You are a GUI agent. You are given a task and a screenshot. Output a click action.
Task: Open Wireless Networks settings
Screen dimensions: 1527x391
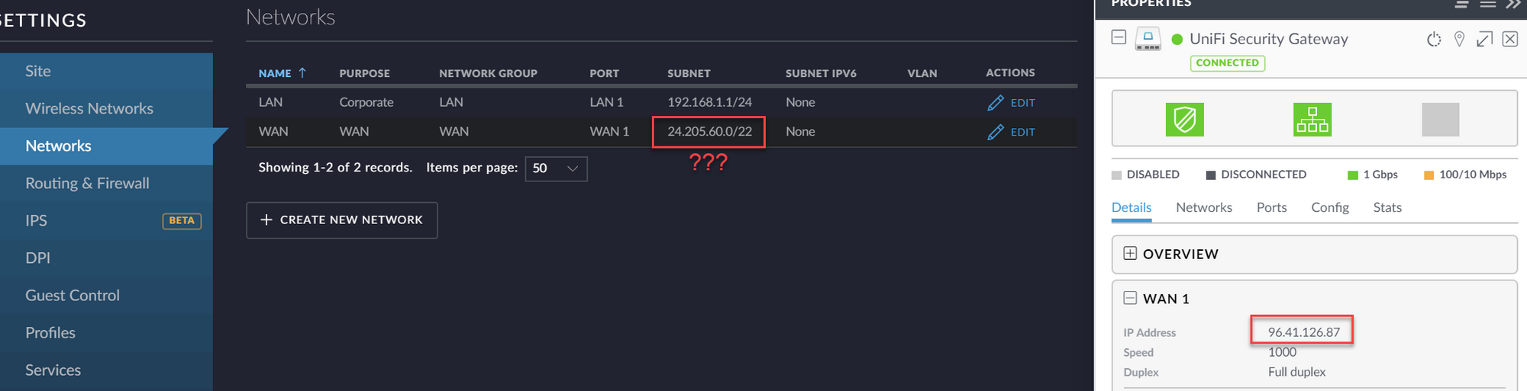(x=89, y=108)
